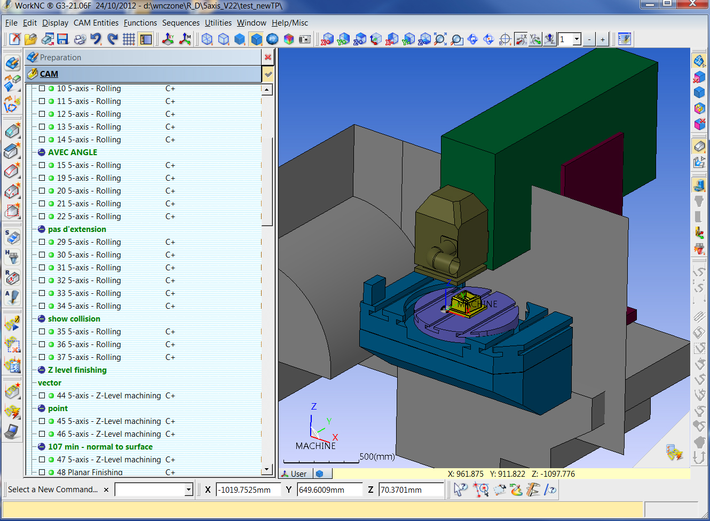Open folder icon in main toolbar

[30, 39]
